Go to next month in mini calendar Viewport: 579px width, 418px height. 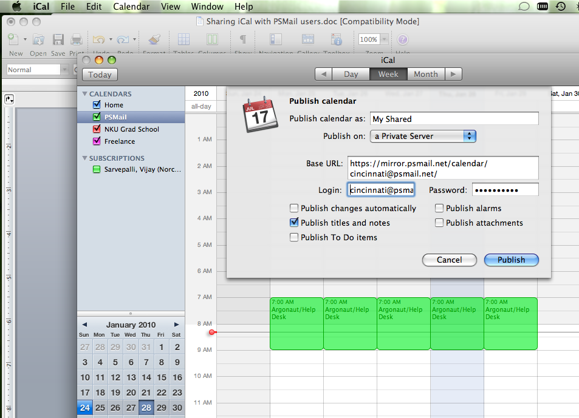tap(177, 325)
